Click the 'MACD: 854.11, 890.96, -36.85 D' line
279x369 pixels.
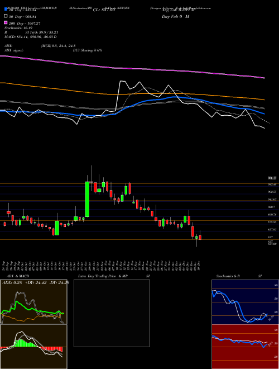coord(31,37)
